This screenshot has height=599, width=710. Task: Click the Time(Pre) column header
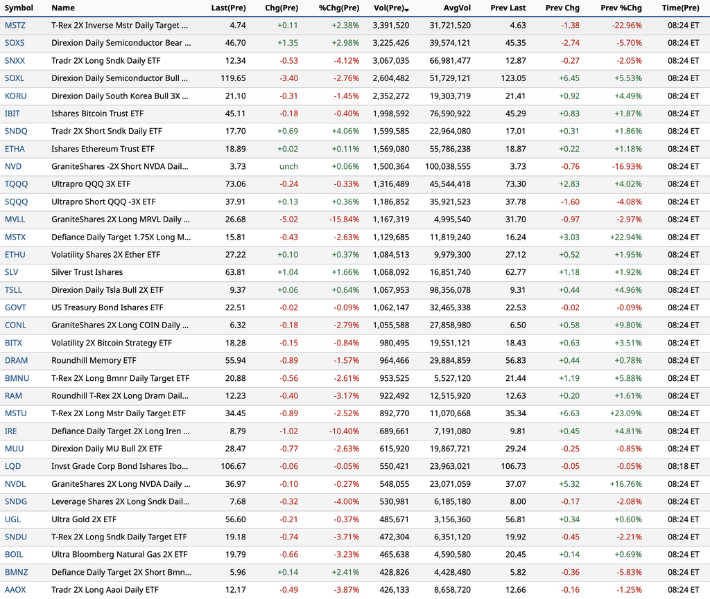point(680,8)
